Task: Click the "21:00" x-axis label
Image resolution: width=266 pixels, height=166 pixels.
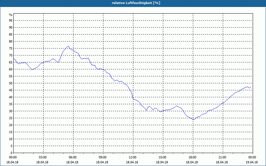Action: point(223,157)
